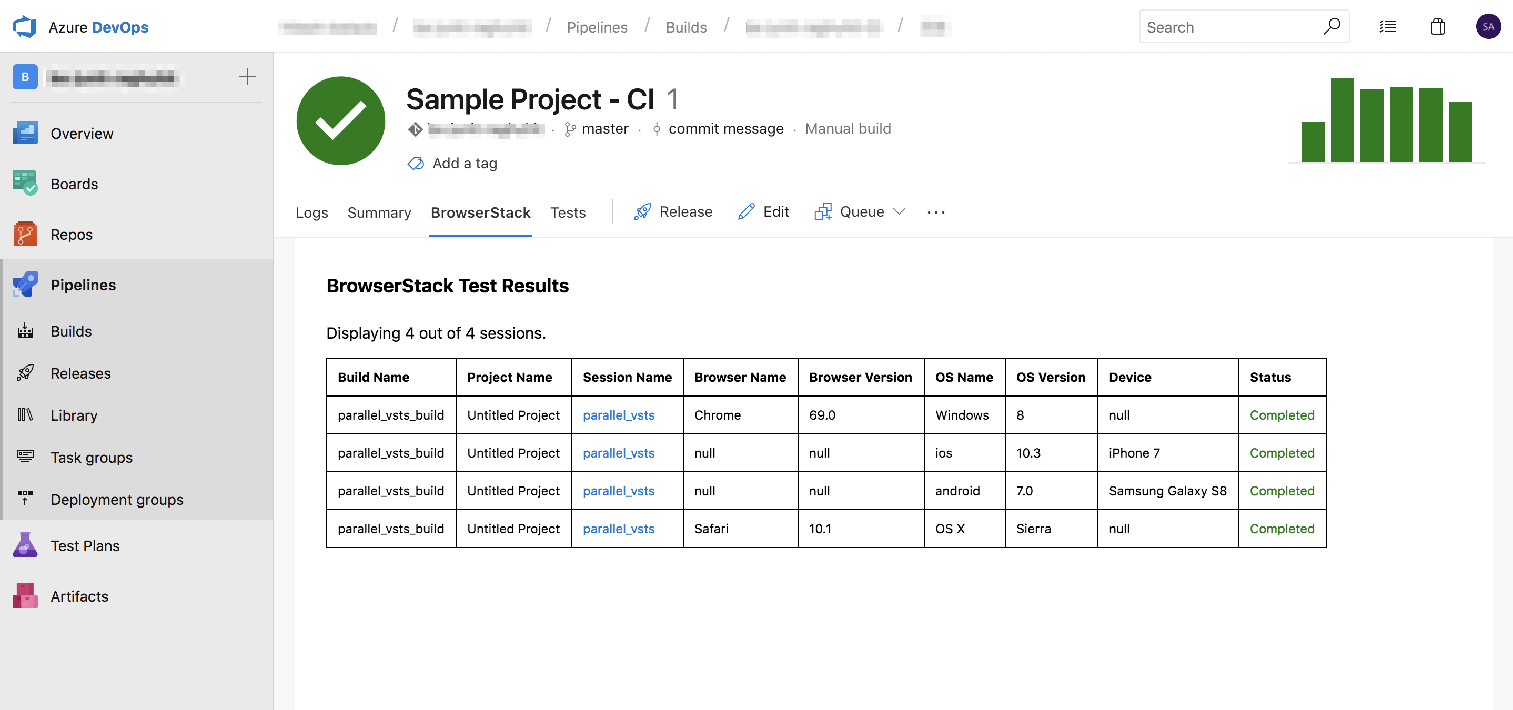Viewport: 1513px width, 710px height.
Task: Switch to the Logs tab
Action: click(311, 212)
